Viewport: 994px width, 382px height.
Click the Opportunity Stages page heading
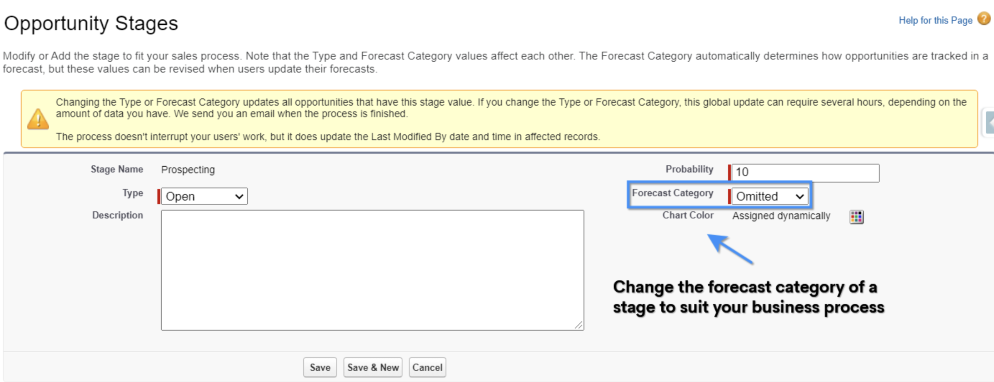(x=91, y=23)
